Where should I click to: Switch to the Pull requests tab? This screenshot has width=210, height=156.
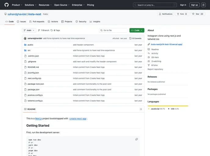[37, 22]
